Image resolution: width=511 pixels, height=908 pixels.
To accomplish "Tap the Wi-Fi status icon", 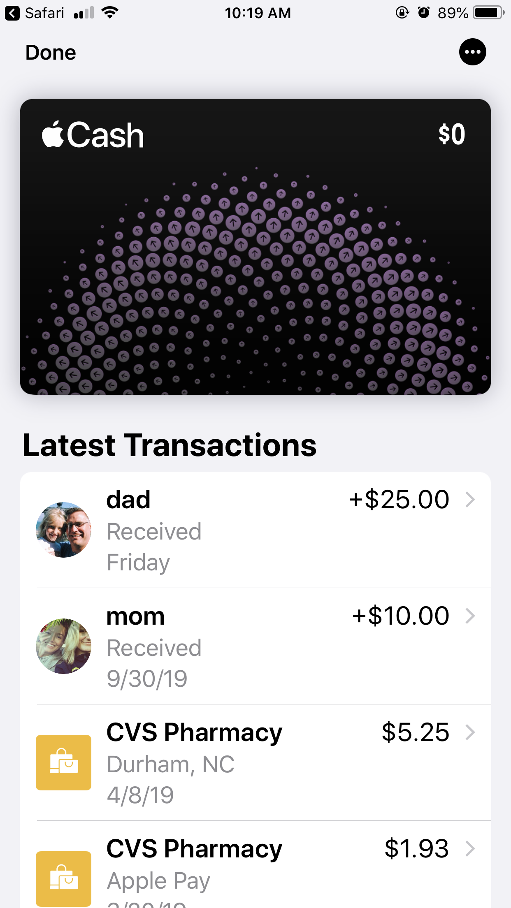I will click(110, 13).
